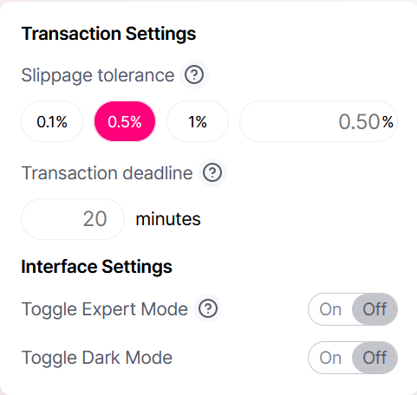Screen dimensions: 417x395
Task: Turn Expert Mode On
Action: coord(330,309)
